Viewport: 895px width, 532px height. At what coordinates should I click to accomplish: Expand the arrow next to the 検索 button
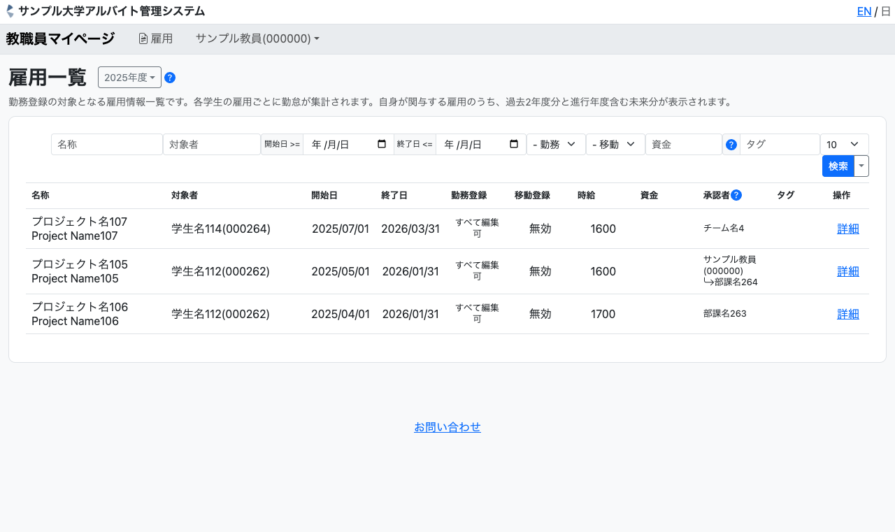pyautogui.click(x=861, y=166)
